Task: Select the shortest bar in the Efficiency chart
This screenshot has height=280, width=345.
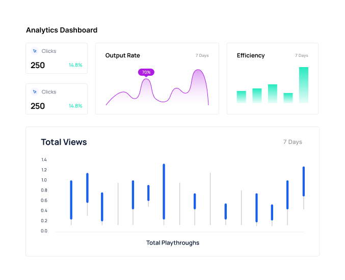Action: 288,98
